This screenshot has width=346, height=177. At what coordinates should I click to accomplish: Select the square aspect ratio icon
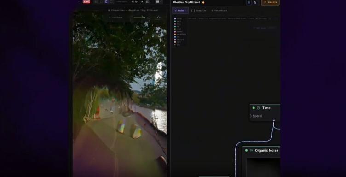111,2
